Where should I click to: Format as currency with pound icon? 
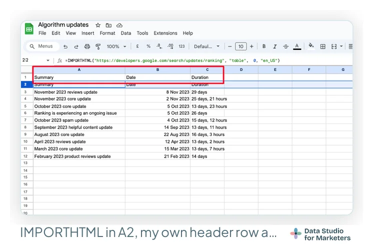137,46
